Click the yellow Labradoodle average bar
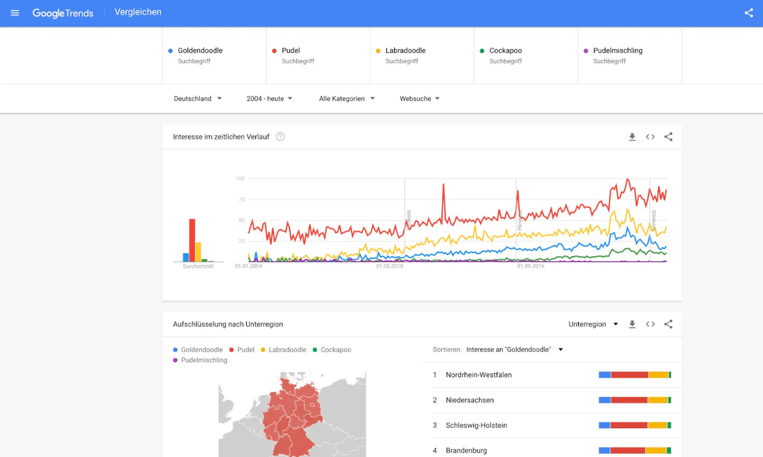The width and height of the screenshot is (763, 457). (198, 252)
